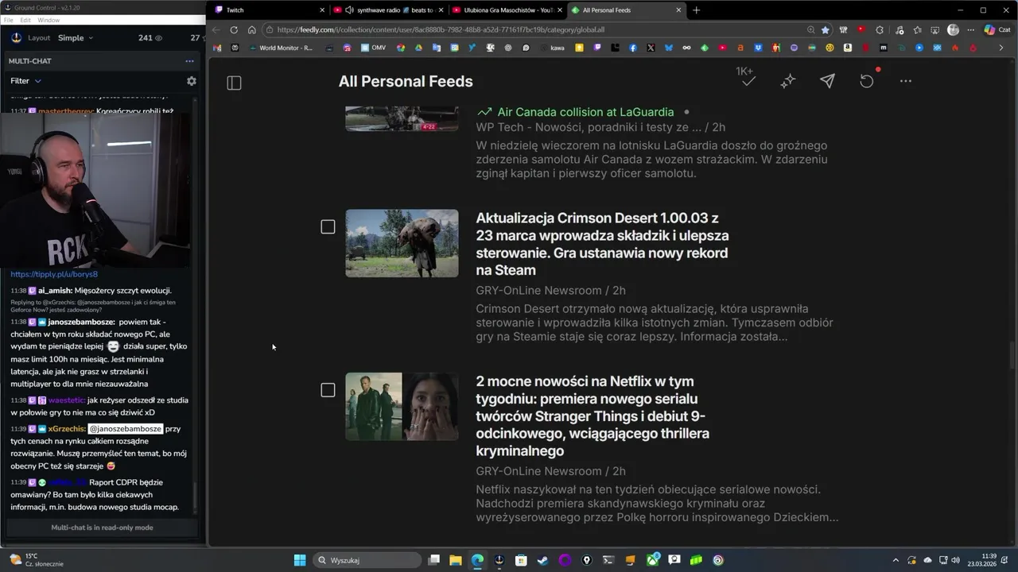
Task: Switch to Ulubiona Gra Masochistów tab
Action: click(507, 10)
